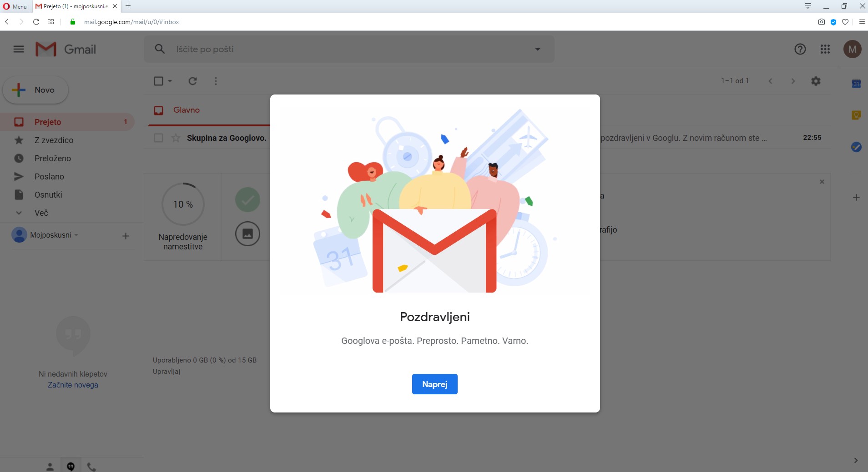This screenshot has width=868, height=472.
Task: Open the Google apps grid icon
Action: coord(825,49)
